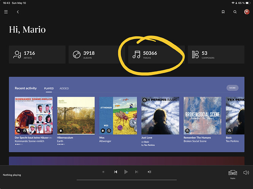253x189 pixels.
Task: Open Broken Social Scene artist link
Action: click(195, 141)
